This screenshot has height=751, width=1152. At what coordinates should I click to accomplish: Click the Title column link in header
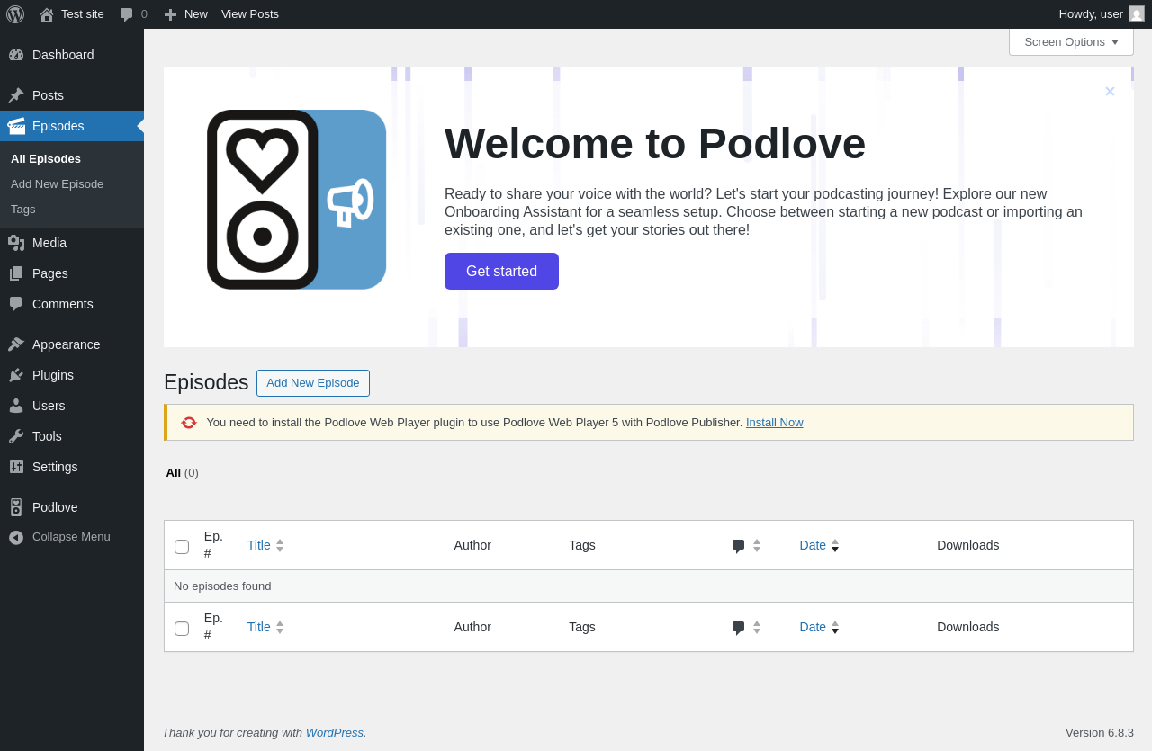(x=259, y=545)
